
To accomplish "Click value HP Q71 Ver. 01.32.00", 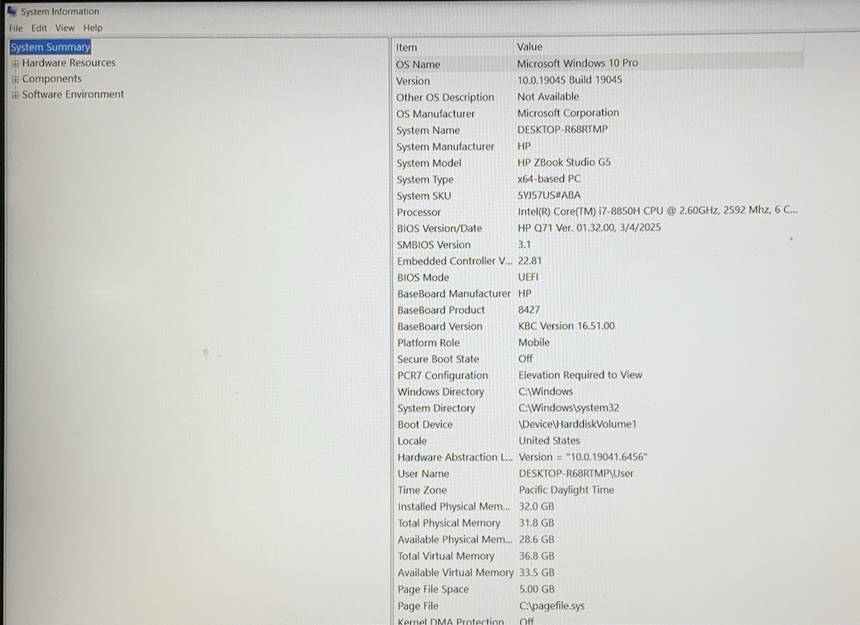I will [x=589, y=228].
